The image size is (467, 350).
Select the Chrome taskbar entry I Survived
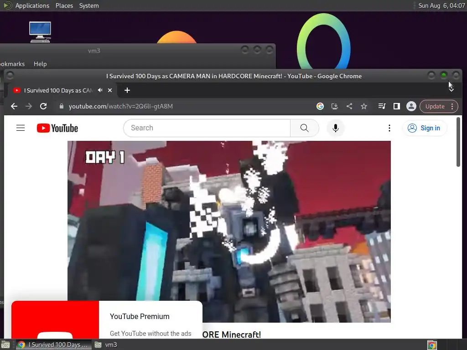(54, 345)
